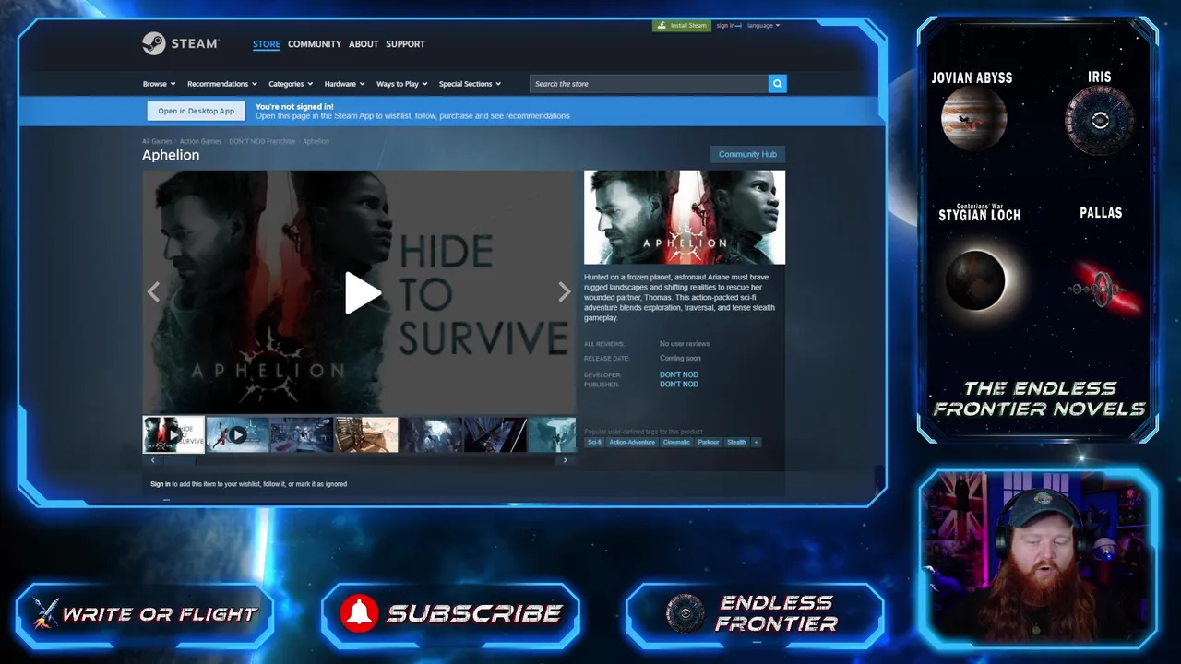Click the DON'T NOD Franchise breadcrumb
This screenshot has width=1181, height=664.
pyautogui.click(x=262, y=141)
